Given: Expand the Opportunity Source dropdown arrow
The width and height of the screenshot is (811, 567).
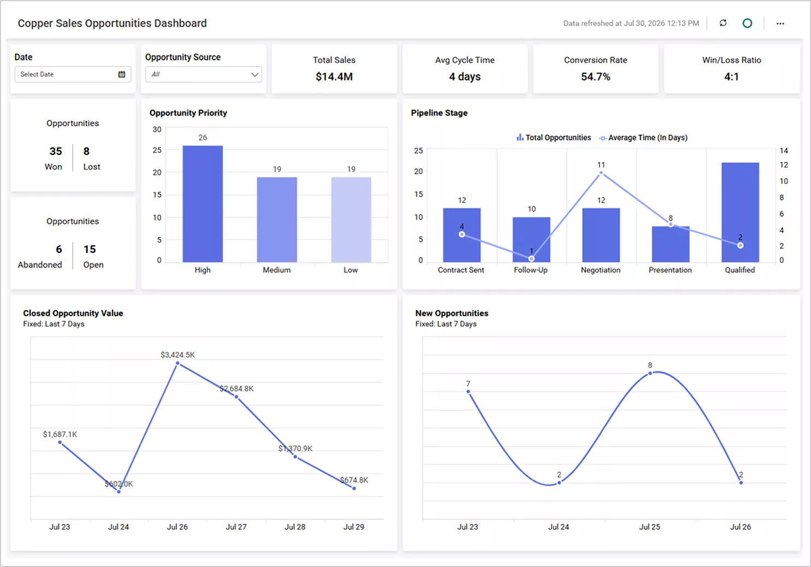Looking at the screenshot, I should click(255, 74).
